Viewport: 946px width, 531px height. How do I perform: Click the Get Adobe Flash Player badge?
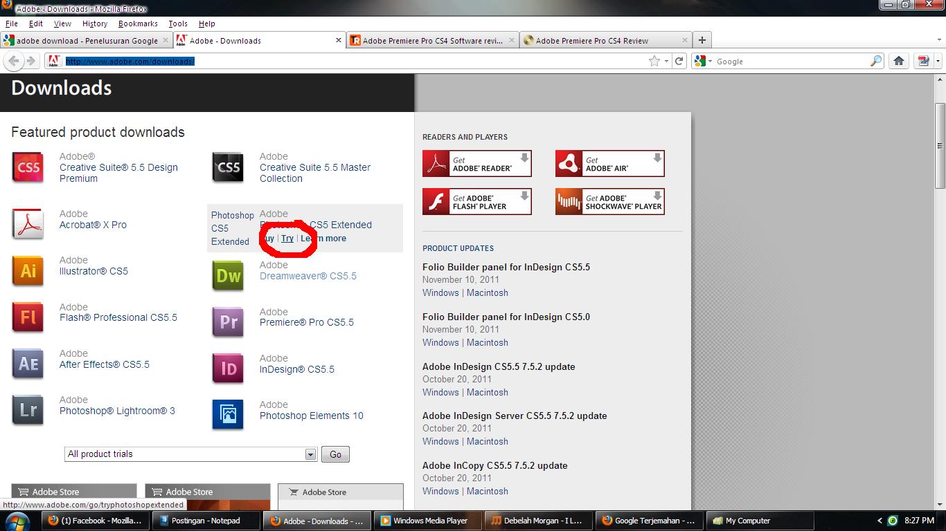(x=477, y=202)
